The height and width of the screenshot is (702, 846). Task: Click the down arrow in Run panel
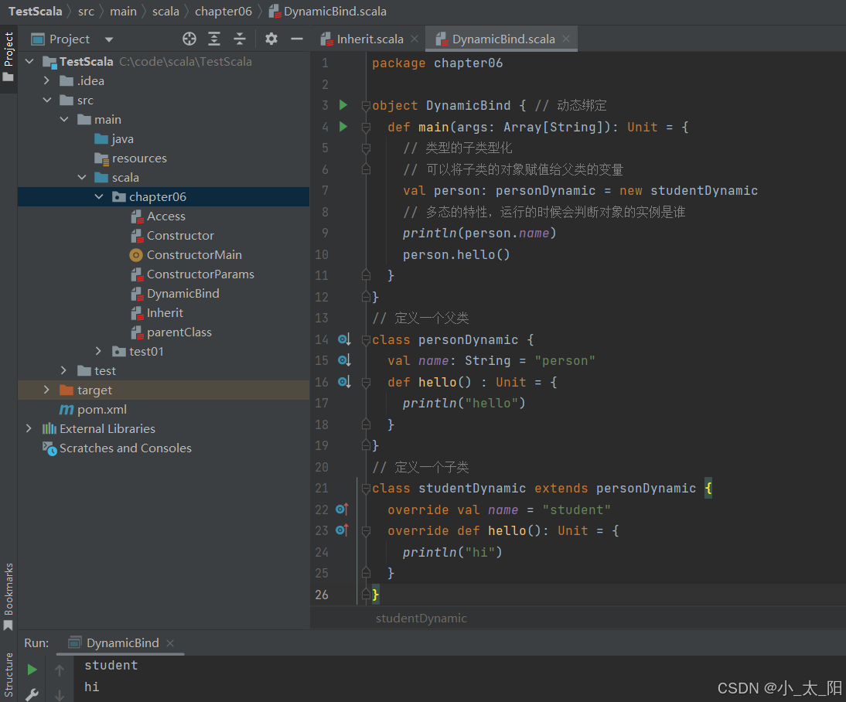60,695
